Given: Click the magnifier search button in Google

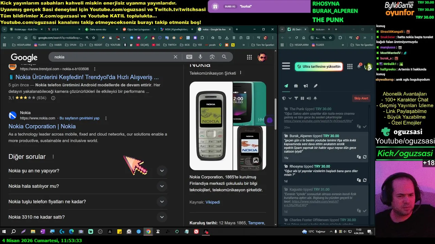Looking at the screenshot, I should tap(224, 57).
